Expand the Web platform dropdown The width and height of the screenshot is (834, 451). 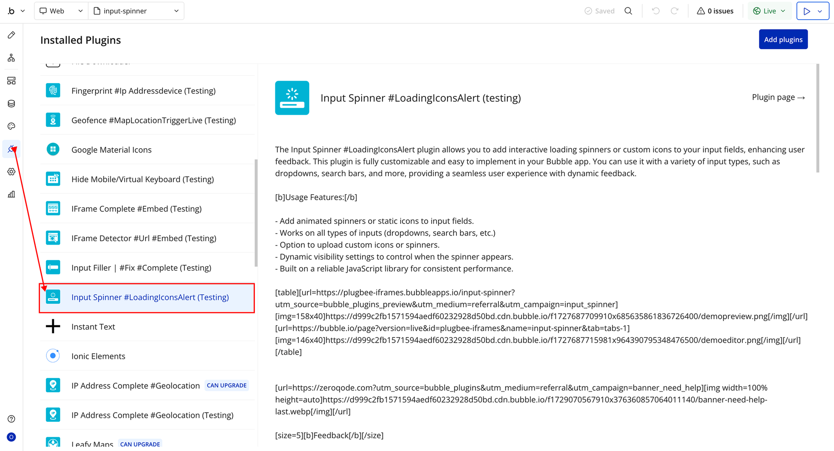click(61, 11)
